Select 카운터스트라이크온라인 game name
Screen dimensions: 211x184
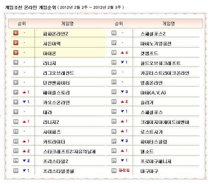click(165, 73)
